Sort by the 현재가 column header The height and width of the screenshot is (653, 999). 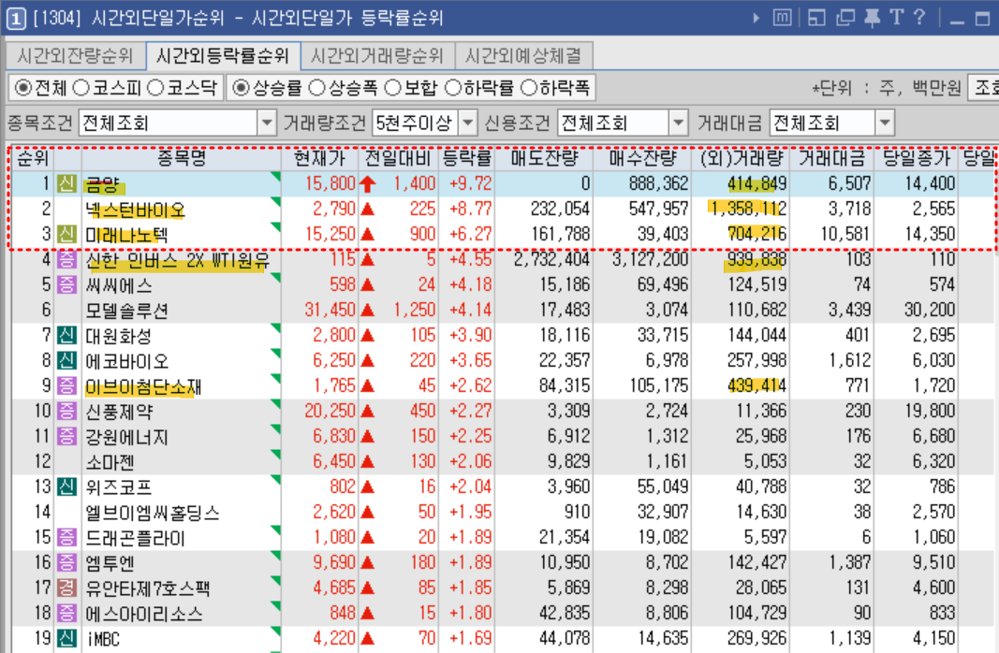click(x=319, y=158)
